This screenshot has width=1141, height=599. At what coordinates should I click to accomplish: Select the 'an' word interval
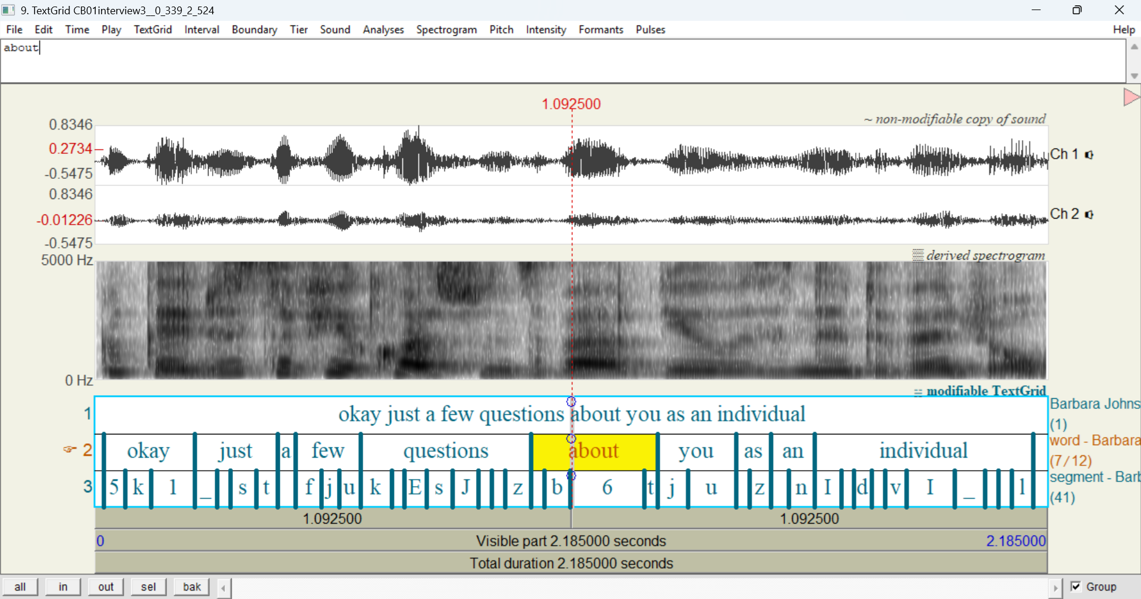(x=793, y=452)
